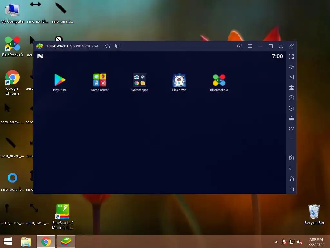This screenshot has width=330, height=248.
Task: Launch Game Center app
Action: (100, 82)
